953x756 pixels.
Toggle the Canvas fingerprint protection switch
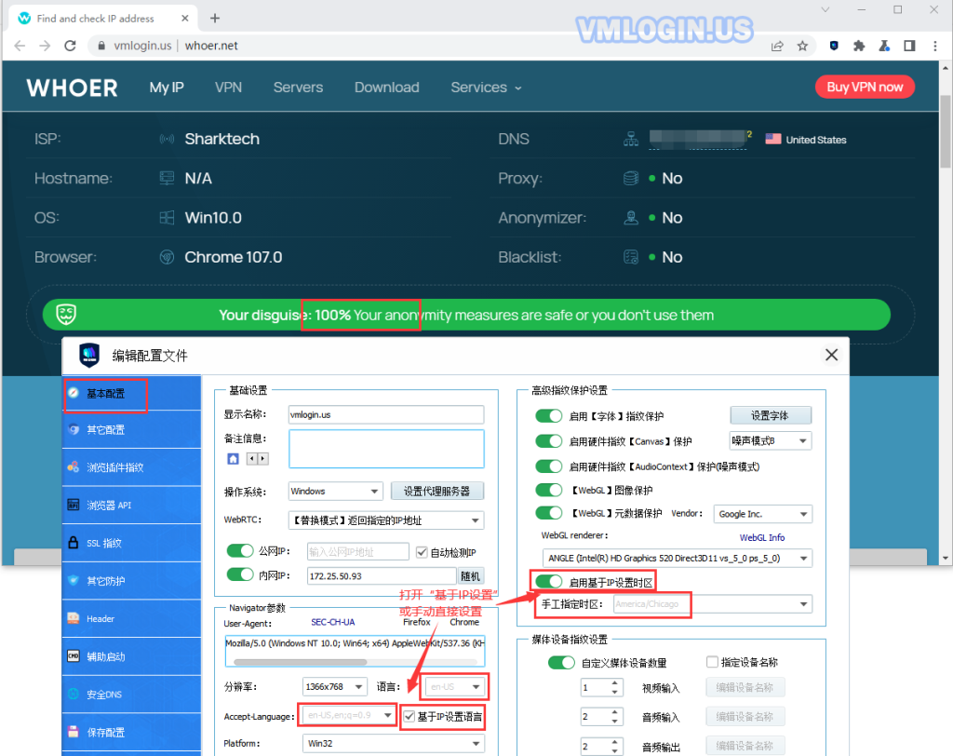(549, 441)
